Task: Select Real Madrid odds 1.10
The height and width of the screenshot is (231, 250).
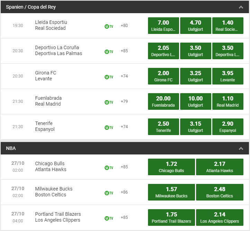Action: (x=228, y=101)
